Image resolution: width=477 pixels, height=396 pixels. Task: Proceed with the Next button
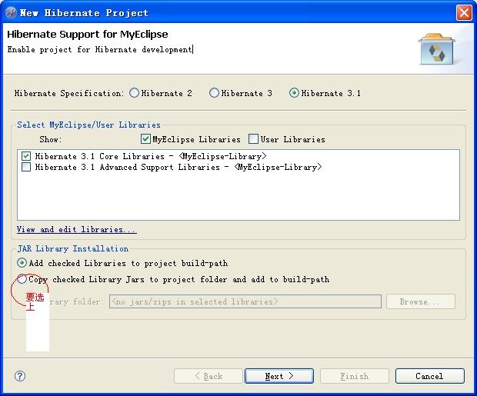279,376
